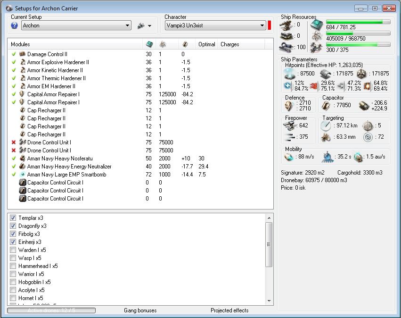Click the red character status swatch

[x=270, y=25]
